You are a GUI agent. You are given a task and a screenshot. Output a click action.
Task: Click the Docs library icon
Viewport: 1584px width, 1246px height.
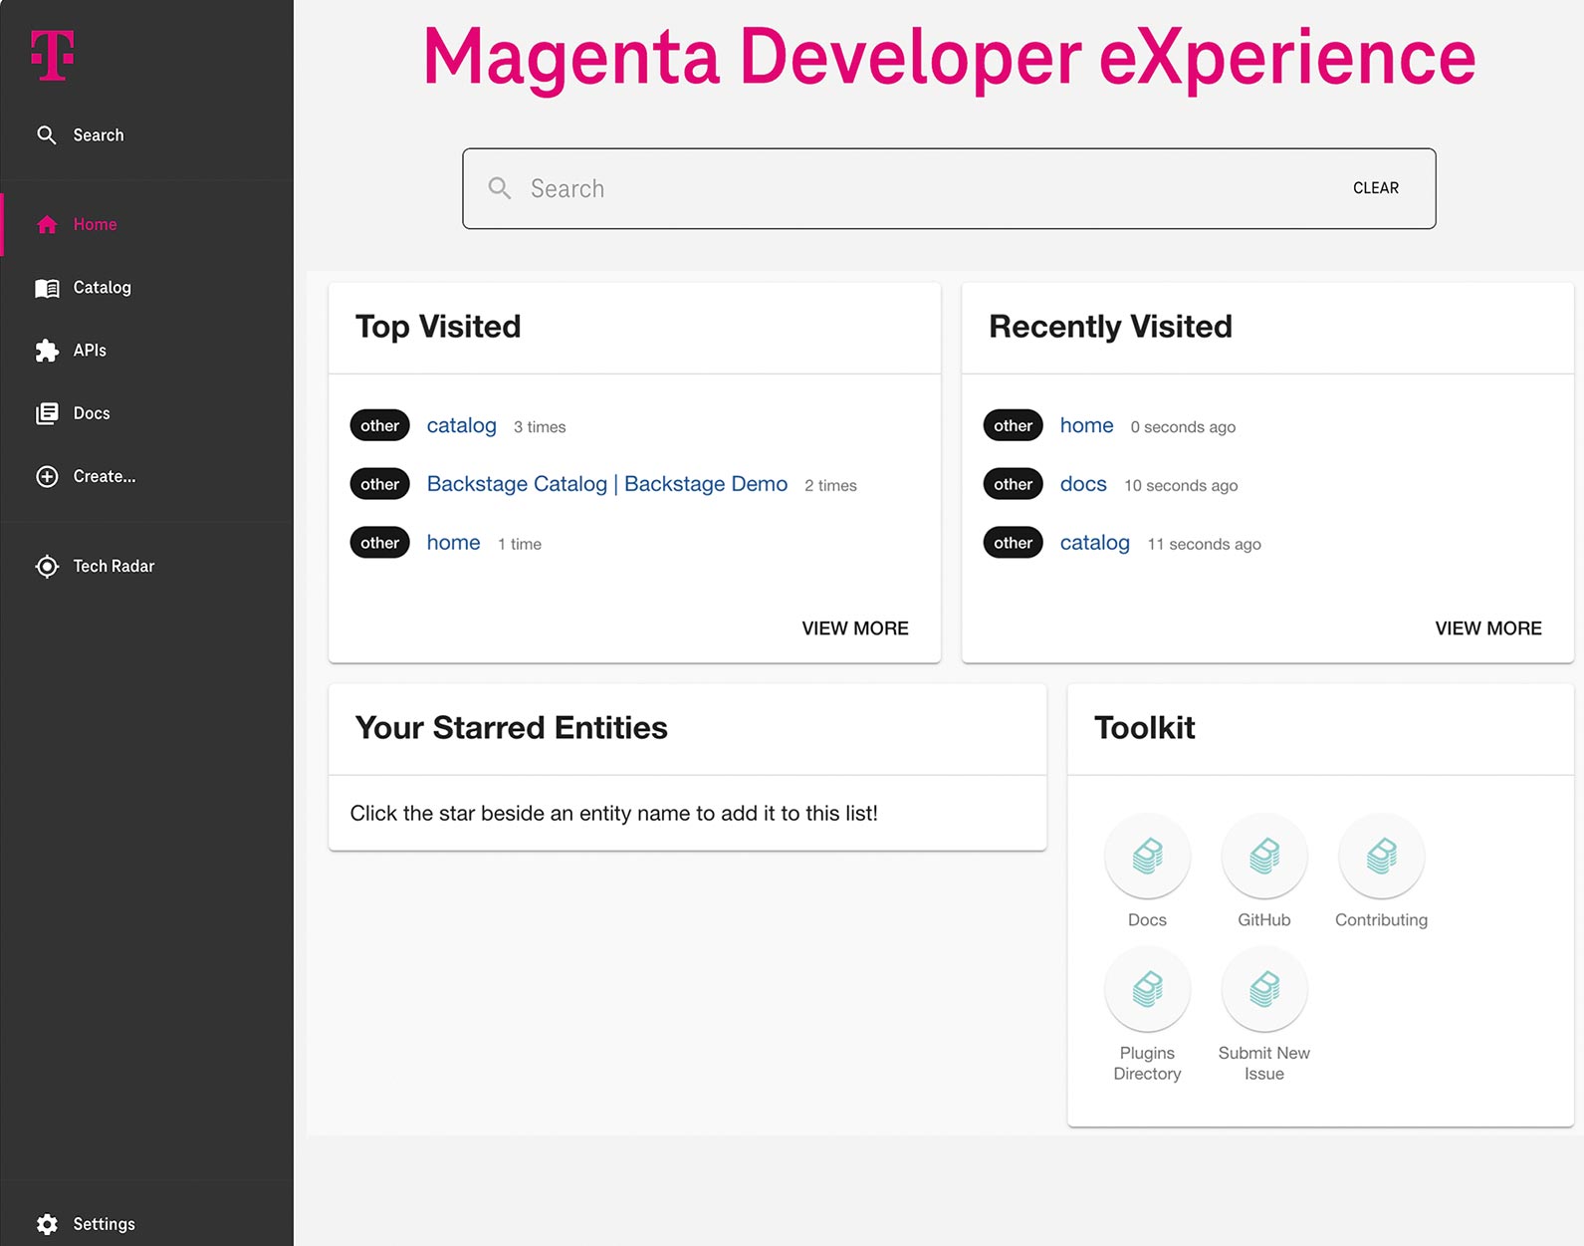(47, 413)
